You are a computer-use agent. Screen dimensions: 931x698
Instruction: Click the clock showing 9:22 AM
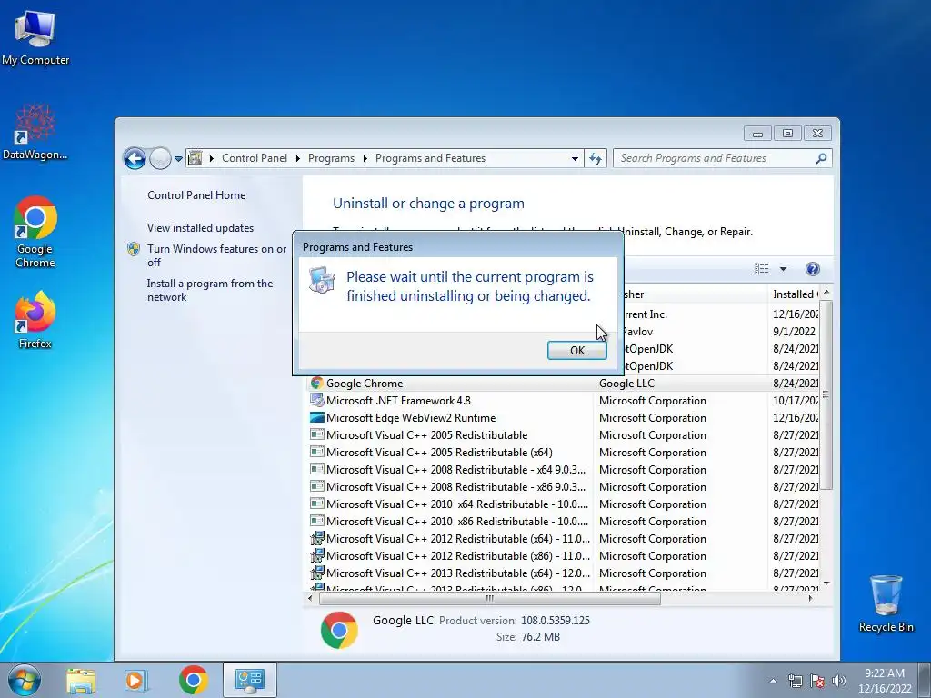coord(884,681)
